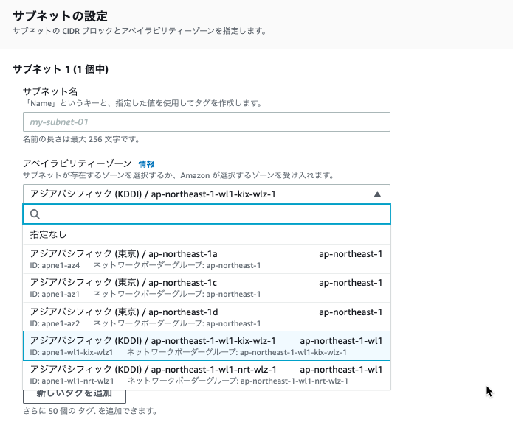Click the サブネット名 text field
This screenshot has width=513, height=422.
[x=207, y=122]
